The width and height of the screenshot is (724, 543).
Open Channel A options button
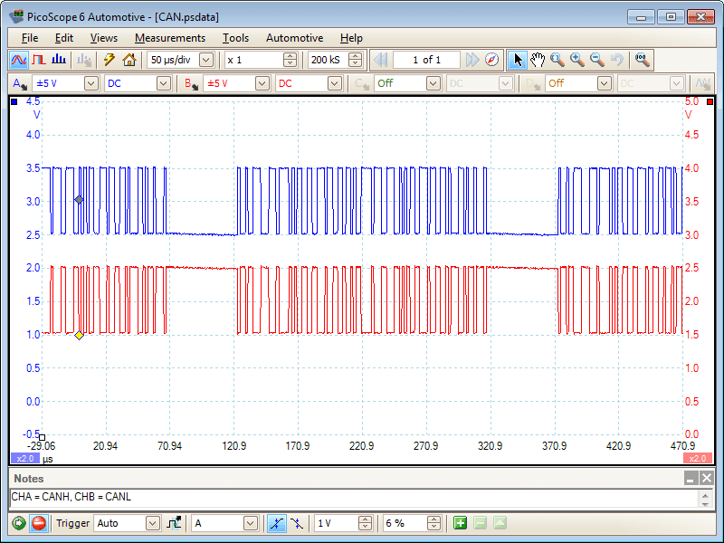[x=20, y=84]
